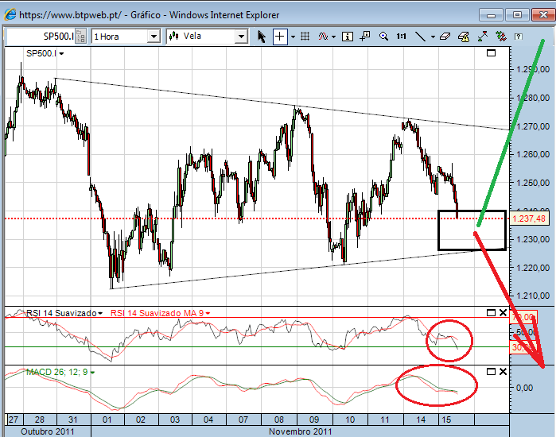Open crosshair tool options arrow
This screenshot has width=556, height=437.
293,37
